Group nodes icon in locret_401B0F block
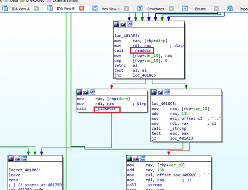This screenshot has height=190, width=248. 24,158
